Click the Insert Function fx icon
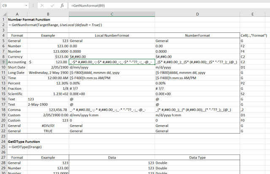 click(x=62, y=5)
